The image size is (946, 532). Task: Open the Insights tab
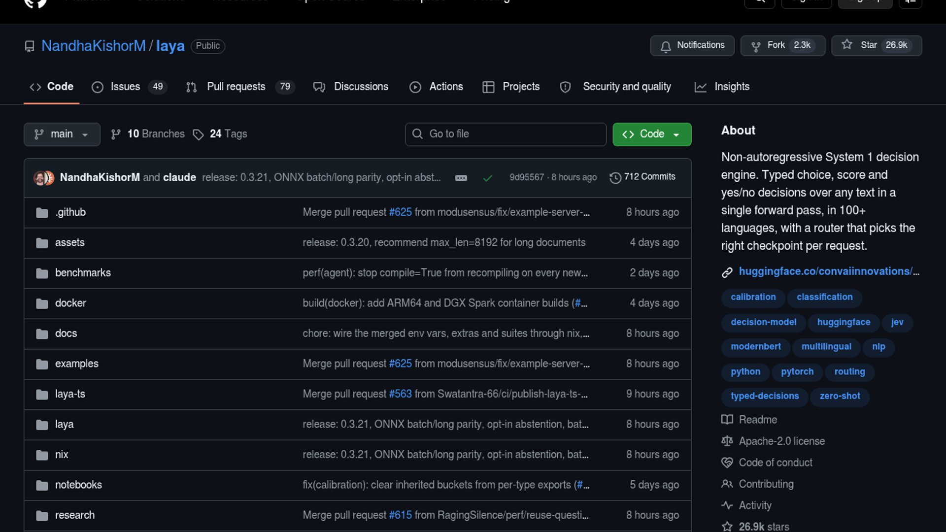(x=722, y=87)
